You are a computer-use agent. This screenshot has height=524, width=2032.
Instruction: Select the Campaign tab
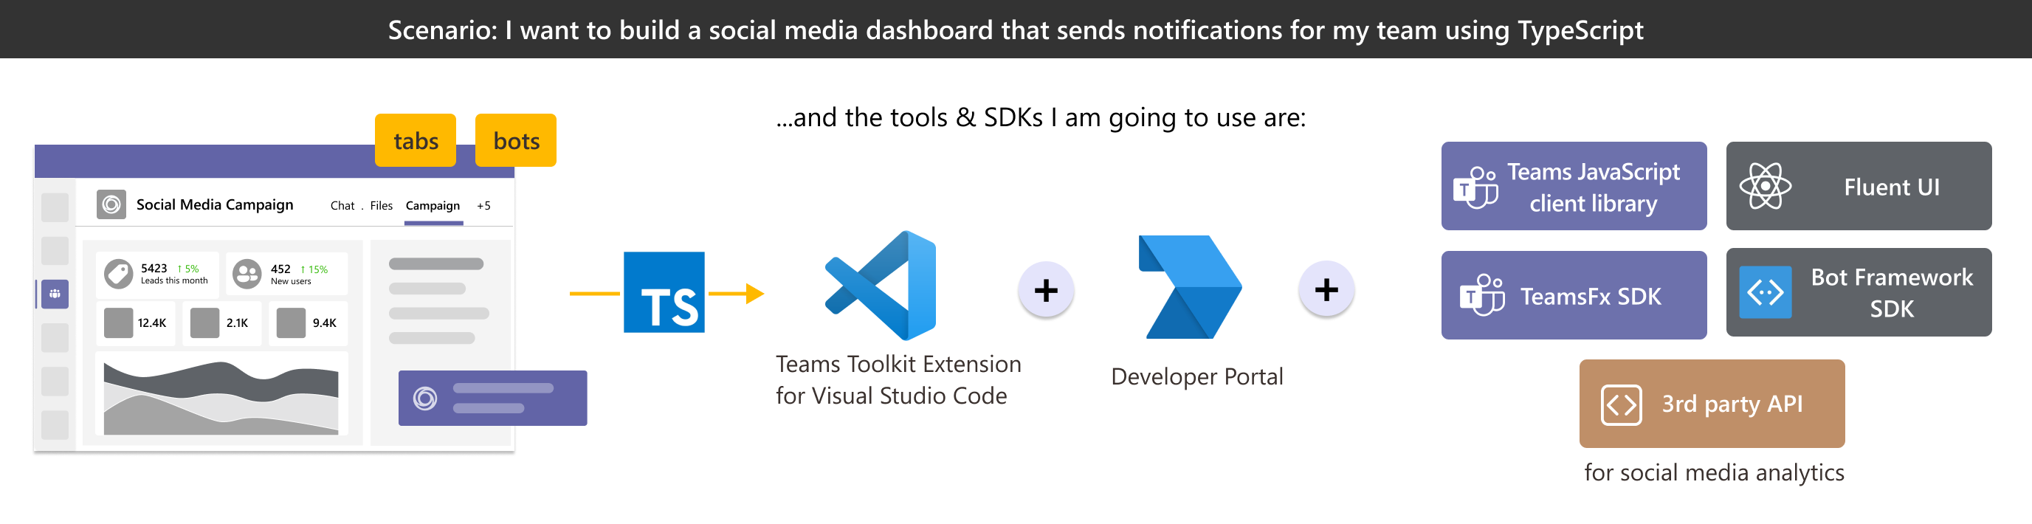(433, 206)
